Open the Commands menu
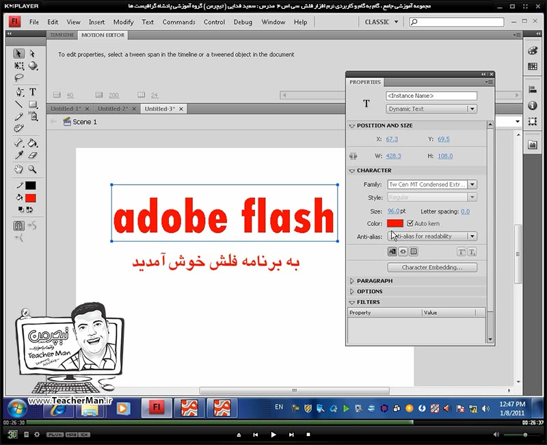Screen dimensions: 547x445 [179, 22]
